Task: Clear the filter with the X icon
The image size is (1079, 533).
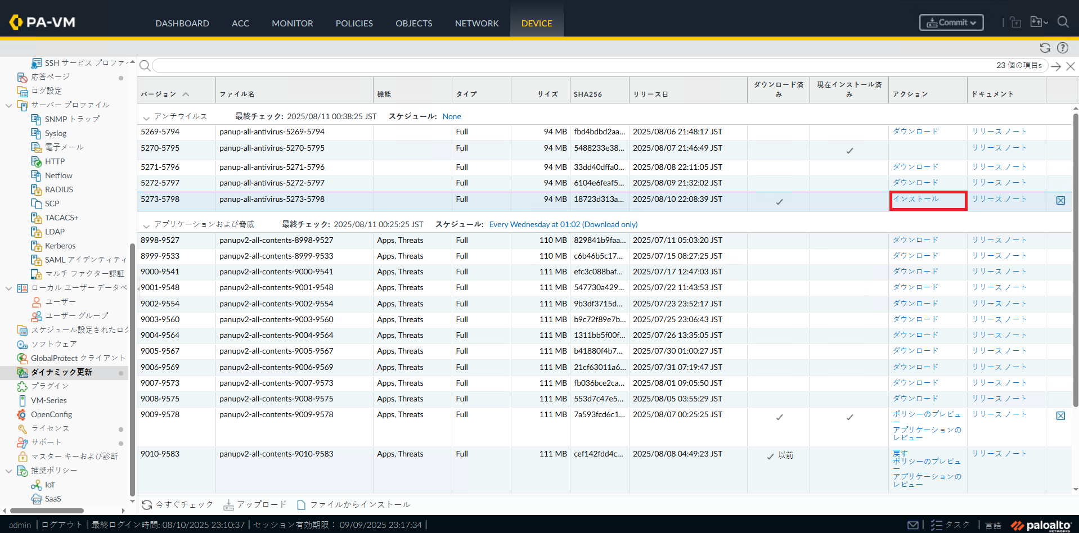Action: (1070, 66)
